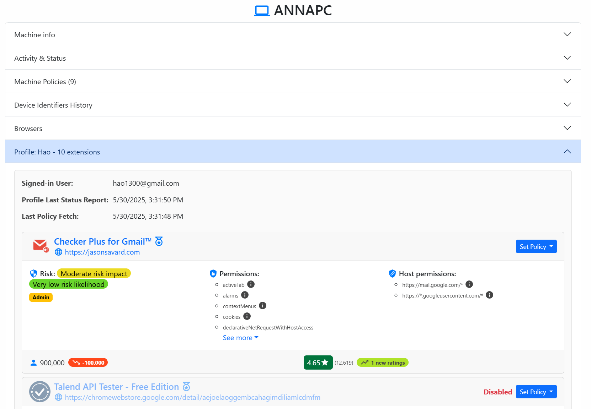This screenshot has width=591, height=409.
Task: Click the -100,000 users change badge
Action: pyautogui.click(x=88, y=362)
